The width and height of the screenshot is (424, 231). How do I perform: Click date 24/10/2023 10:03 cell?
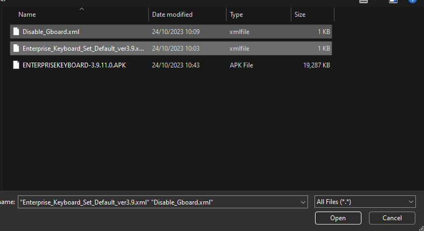(176, 49)
